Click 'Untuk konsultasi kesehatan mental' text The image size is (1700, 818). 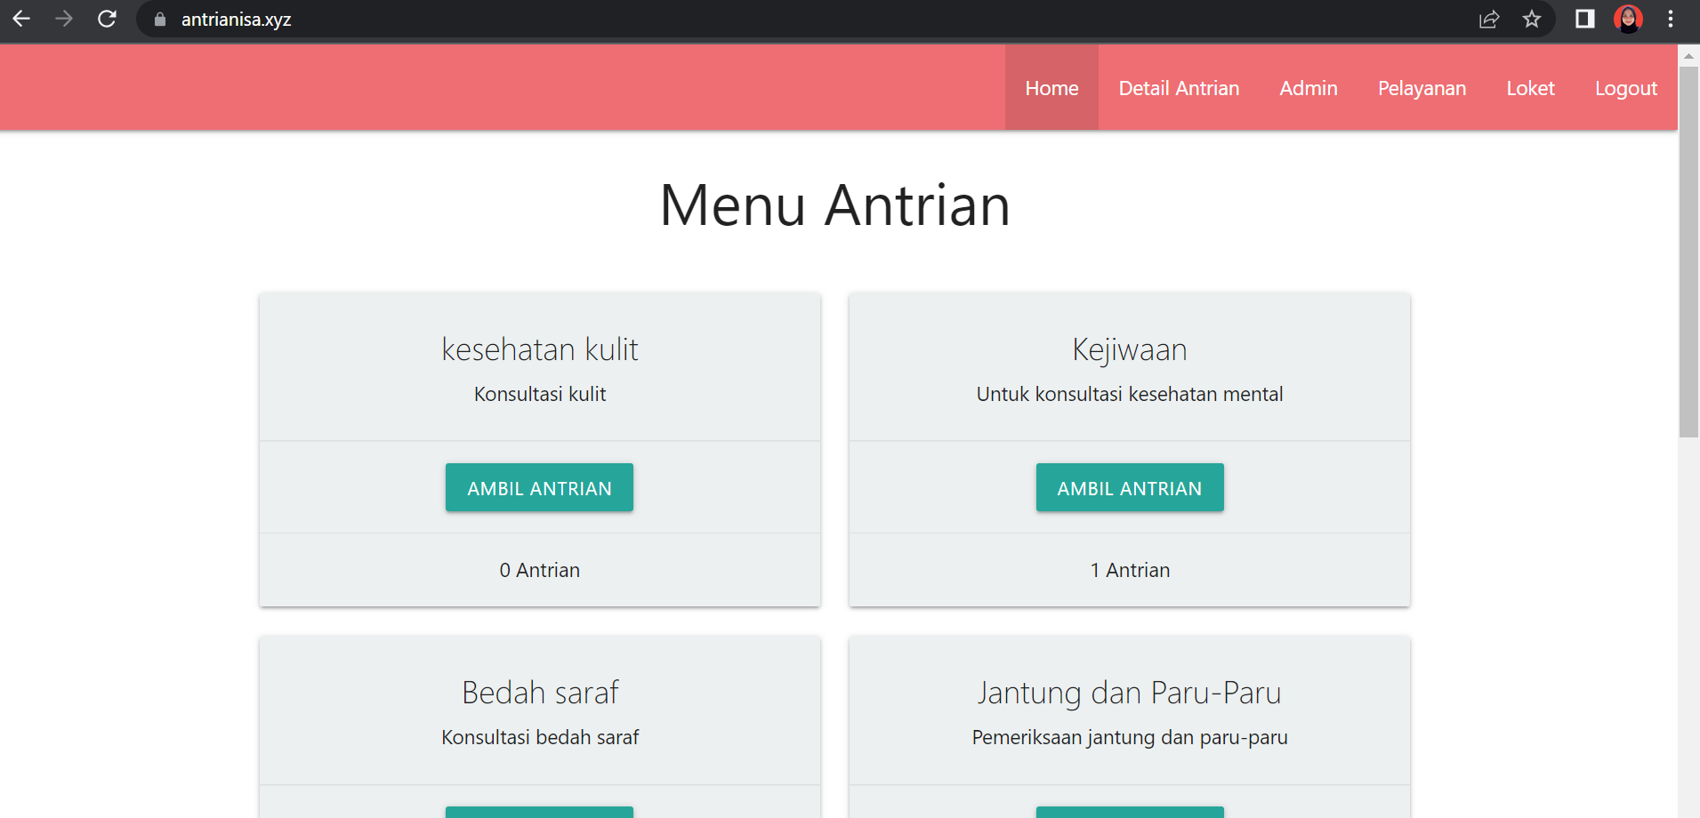click(1130, 394)
